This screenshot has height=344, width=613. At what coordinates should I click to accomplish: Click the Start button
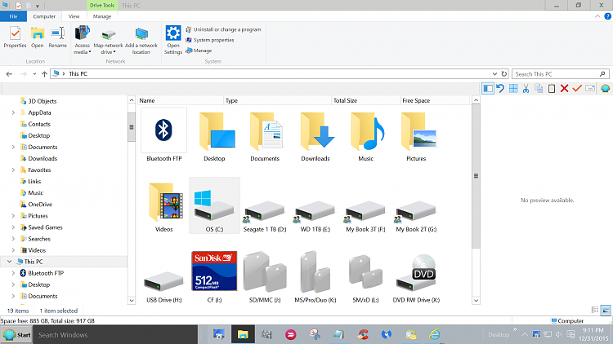coord(16,335)
